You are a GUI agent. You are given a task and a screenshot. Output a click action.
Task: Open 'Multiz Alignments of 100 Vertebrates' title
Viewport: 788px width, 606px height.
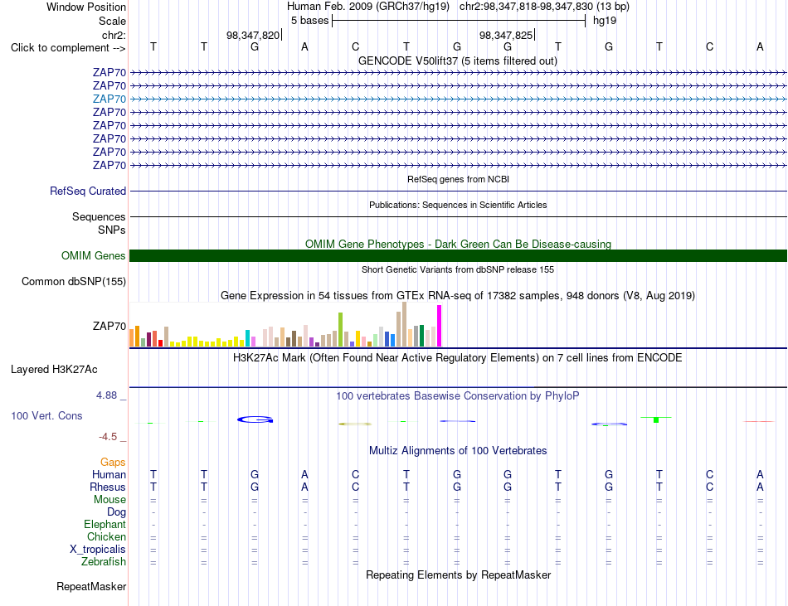point(458,451)
